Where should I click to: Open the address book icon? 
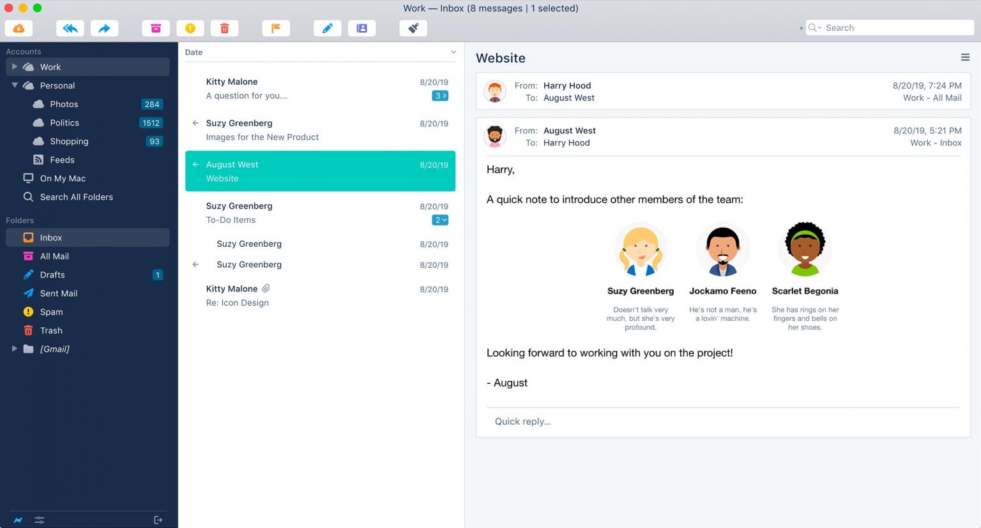click(362, 27)
